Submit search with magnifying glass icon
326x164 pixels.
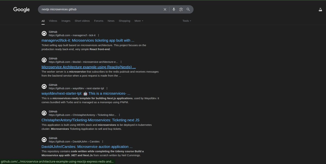pyautogui.click(x=188, y=9)
